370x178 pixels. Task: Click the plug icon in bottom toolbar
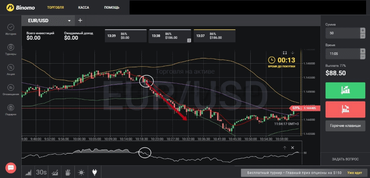click(94, 172)
